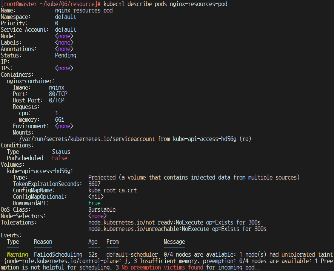Screen dimensions: 334x271
Task: Click the Reason column header in Events
Action: click(43, 242)
